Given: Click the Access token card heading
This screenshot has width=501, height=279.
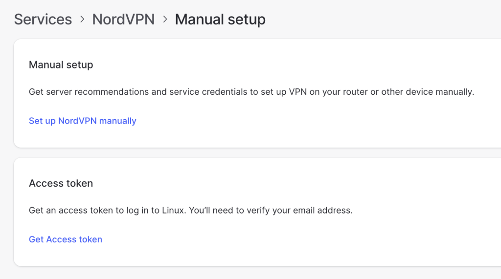Looking at the screenshot, I should coord(61,183).
